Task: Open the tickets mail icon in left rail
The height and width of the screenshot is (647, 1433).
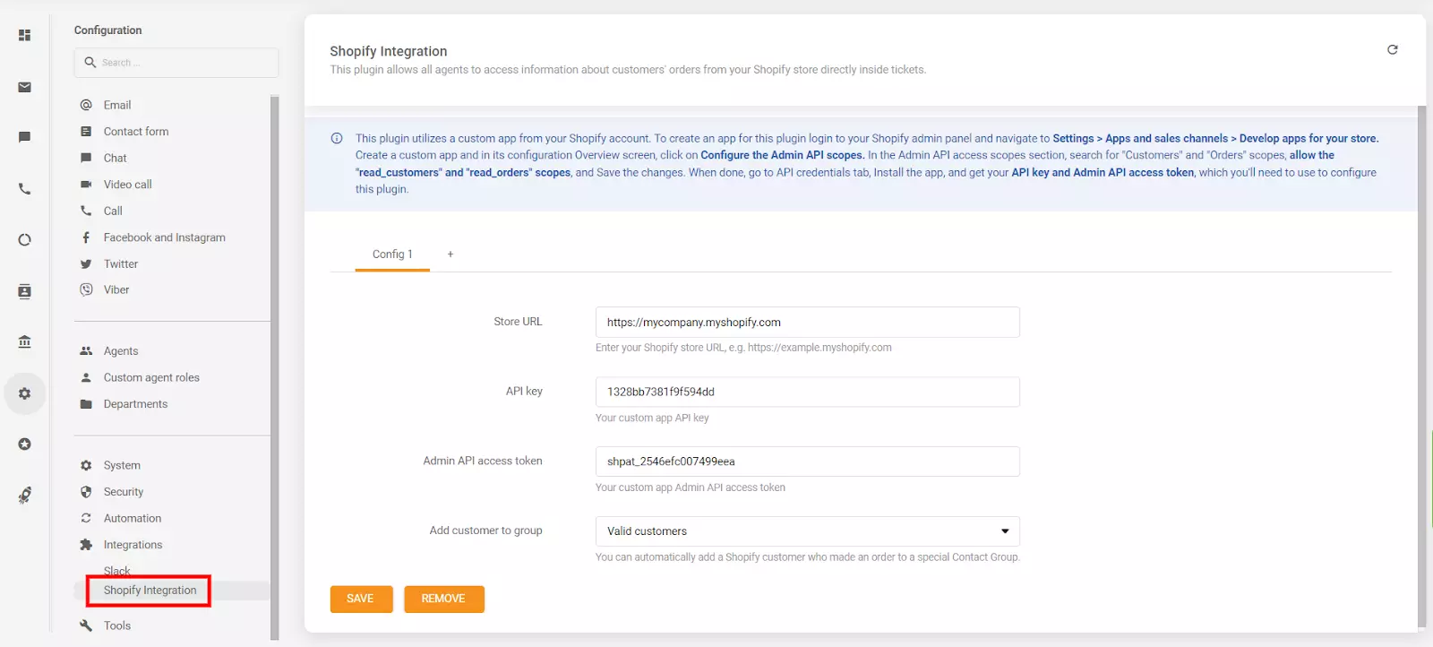Action: 25,87
